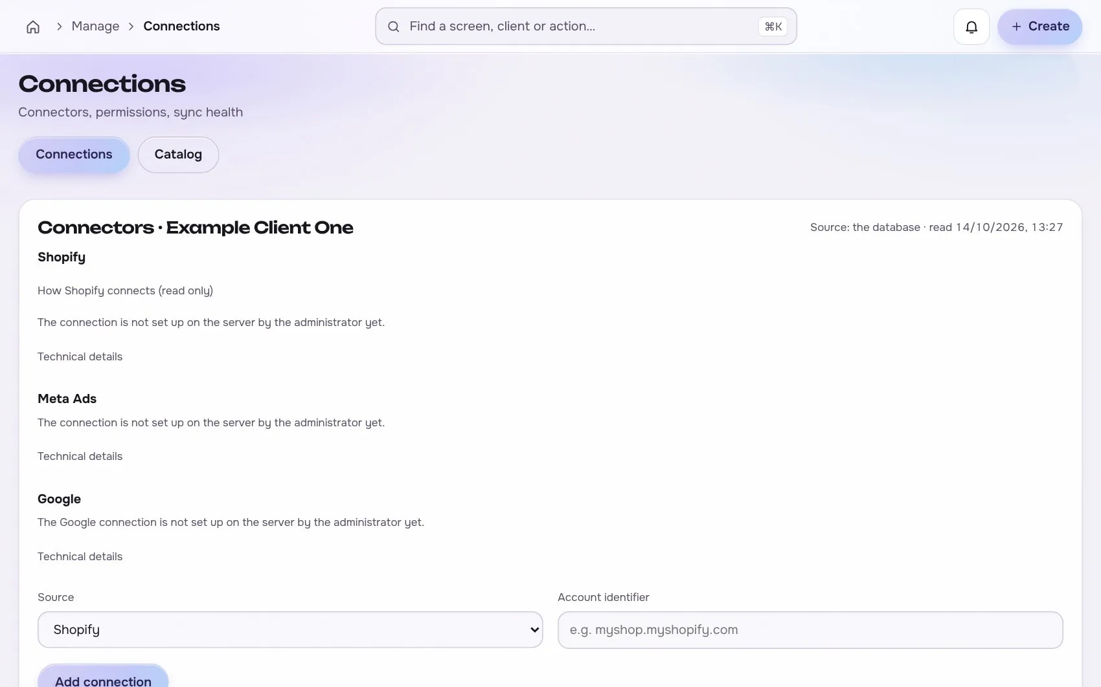1101x687 pixels.
Task: Click the Google connection not set up message
Action: pos(231,522)
